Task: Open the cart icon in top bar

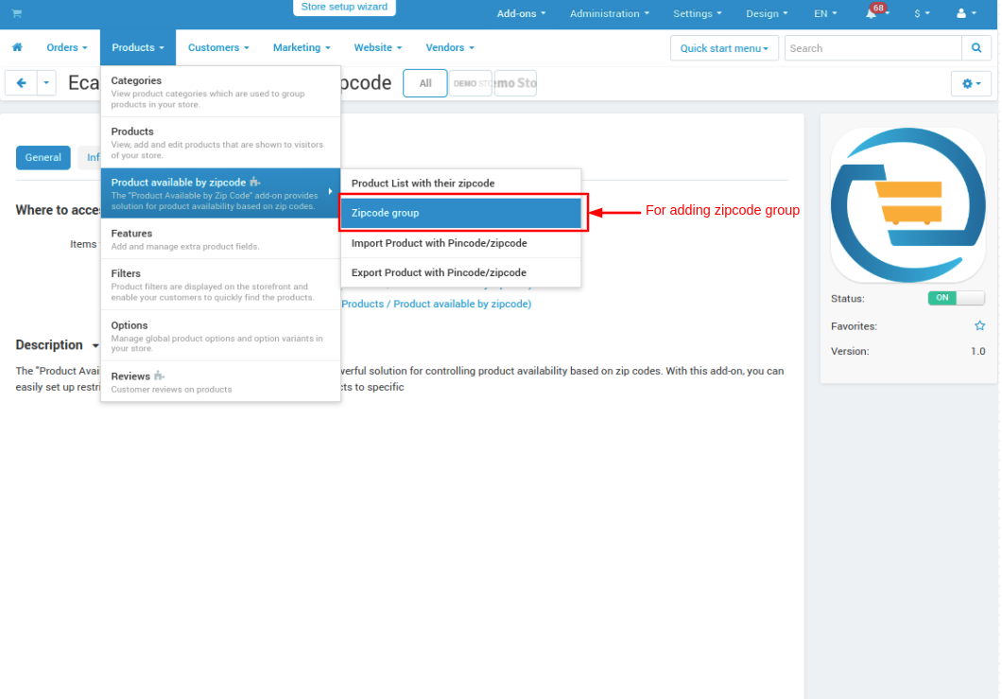Action: coord(17,13)
